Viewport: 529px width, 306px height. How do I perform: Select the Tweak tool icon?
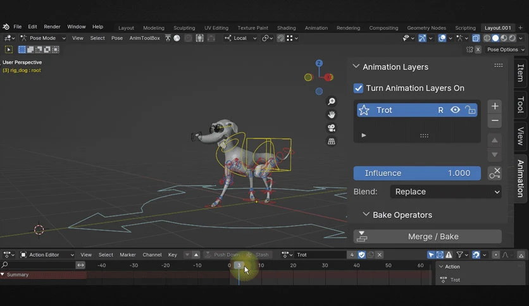pos(9,49)
